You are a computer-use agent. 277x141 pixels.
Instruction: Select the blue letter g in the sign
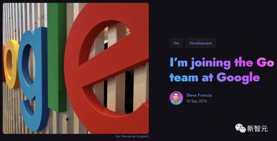pyautogui.click(x=33, y=77)
